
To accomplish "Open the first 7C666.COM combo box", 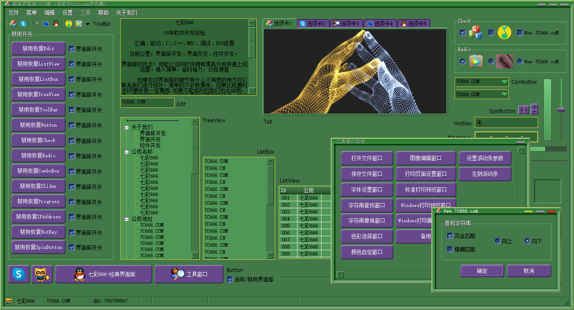I will coord(504,82).
